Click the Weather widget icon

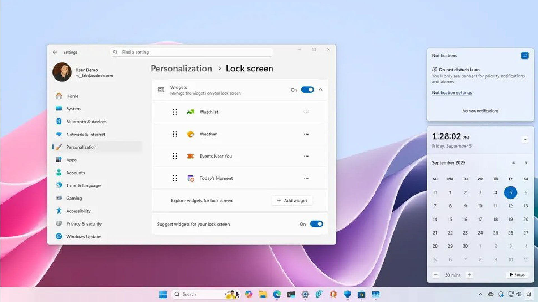[x=191, y=134]
